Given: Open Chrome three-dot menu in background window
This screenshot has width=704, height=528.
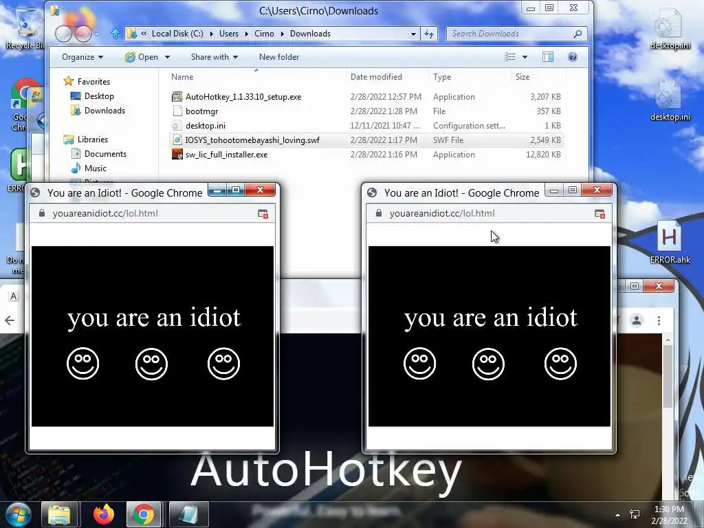Looking at the screenshot, I should [x=659, y=320].
